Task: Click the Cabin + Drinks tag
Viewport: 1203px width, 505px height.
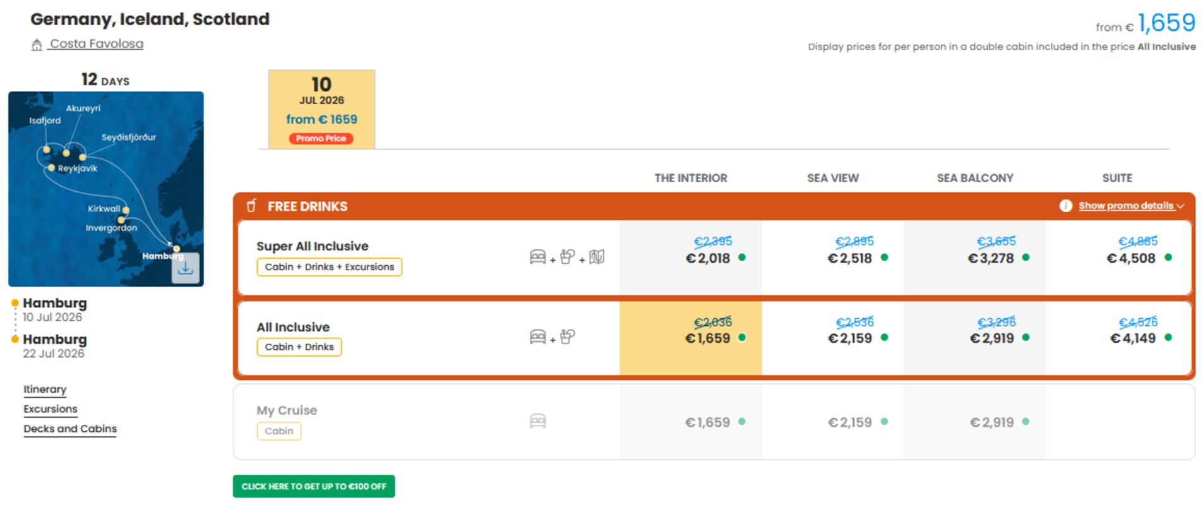Action: click(x=299, y=347)
